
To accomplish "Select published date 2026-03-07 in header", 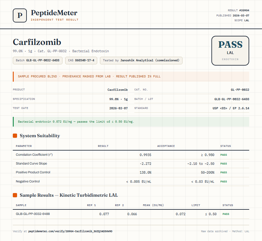I will click(241, 15).
